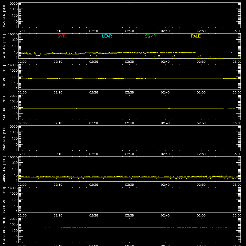Image resolution: width=246 pixels, height=246 pixels.
Task: Click 02:00 time label under 1415 MHz panel
Action: point(22,123)
